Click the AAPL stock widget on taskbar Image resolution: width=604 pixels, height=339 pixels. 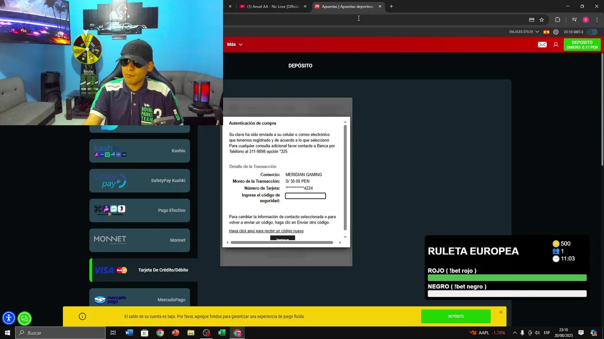click(487, 333)
